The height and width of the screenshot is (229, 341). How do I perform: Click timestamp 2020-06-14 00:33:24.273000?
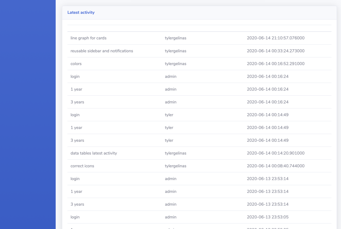pos(276,51)
